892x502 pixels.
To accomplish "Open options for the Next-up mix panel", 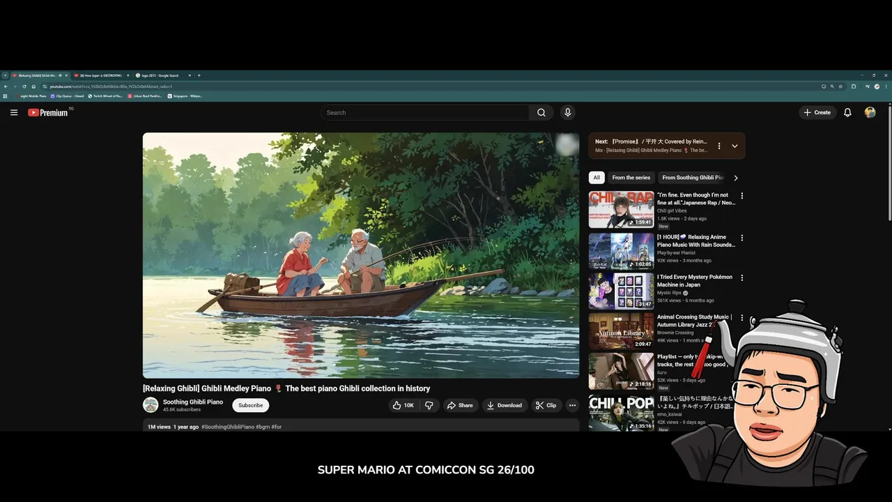I will click(x=719, y=146).
